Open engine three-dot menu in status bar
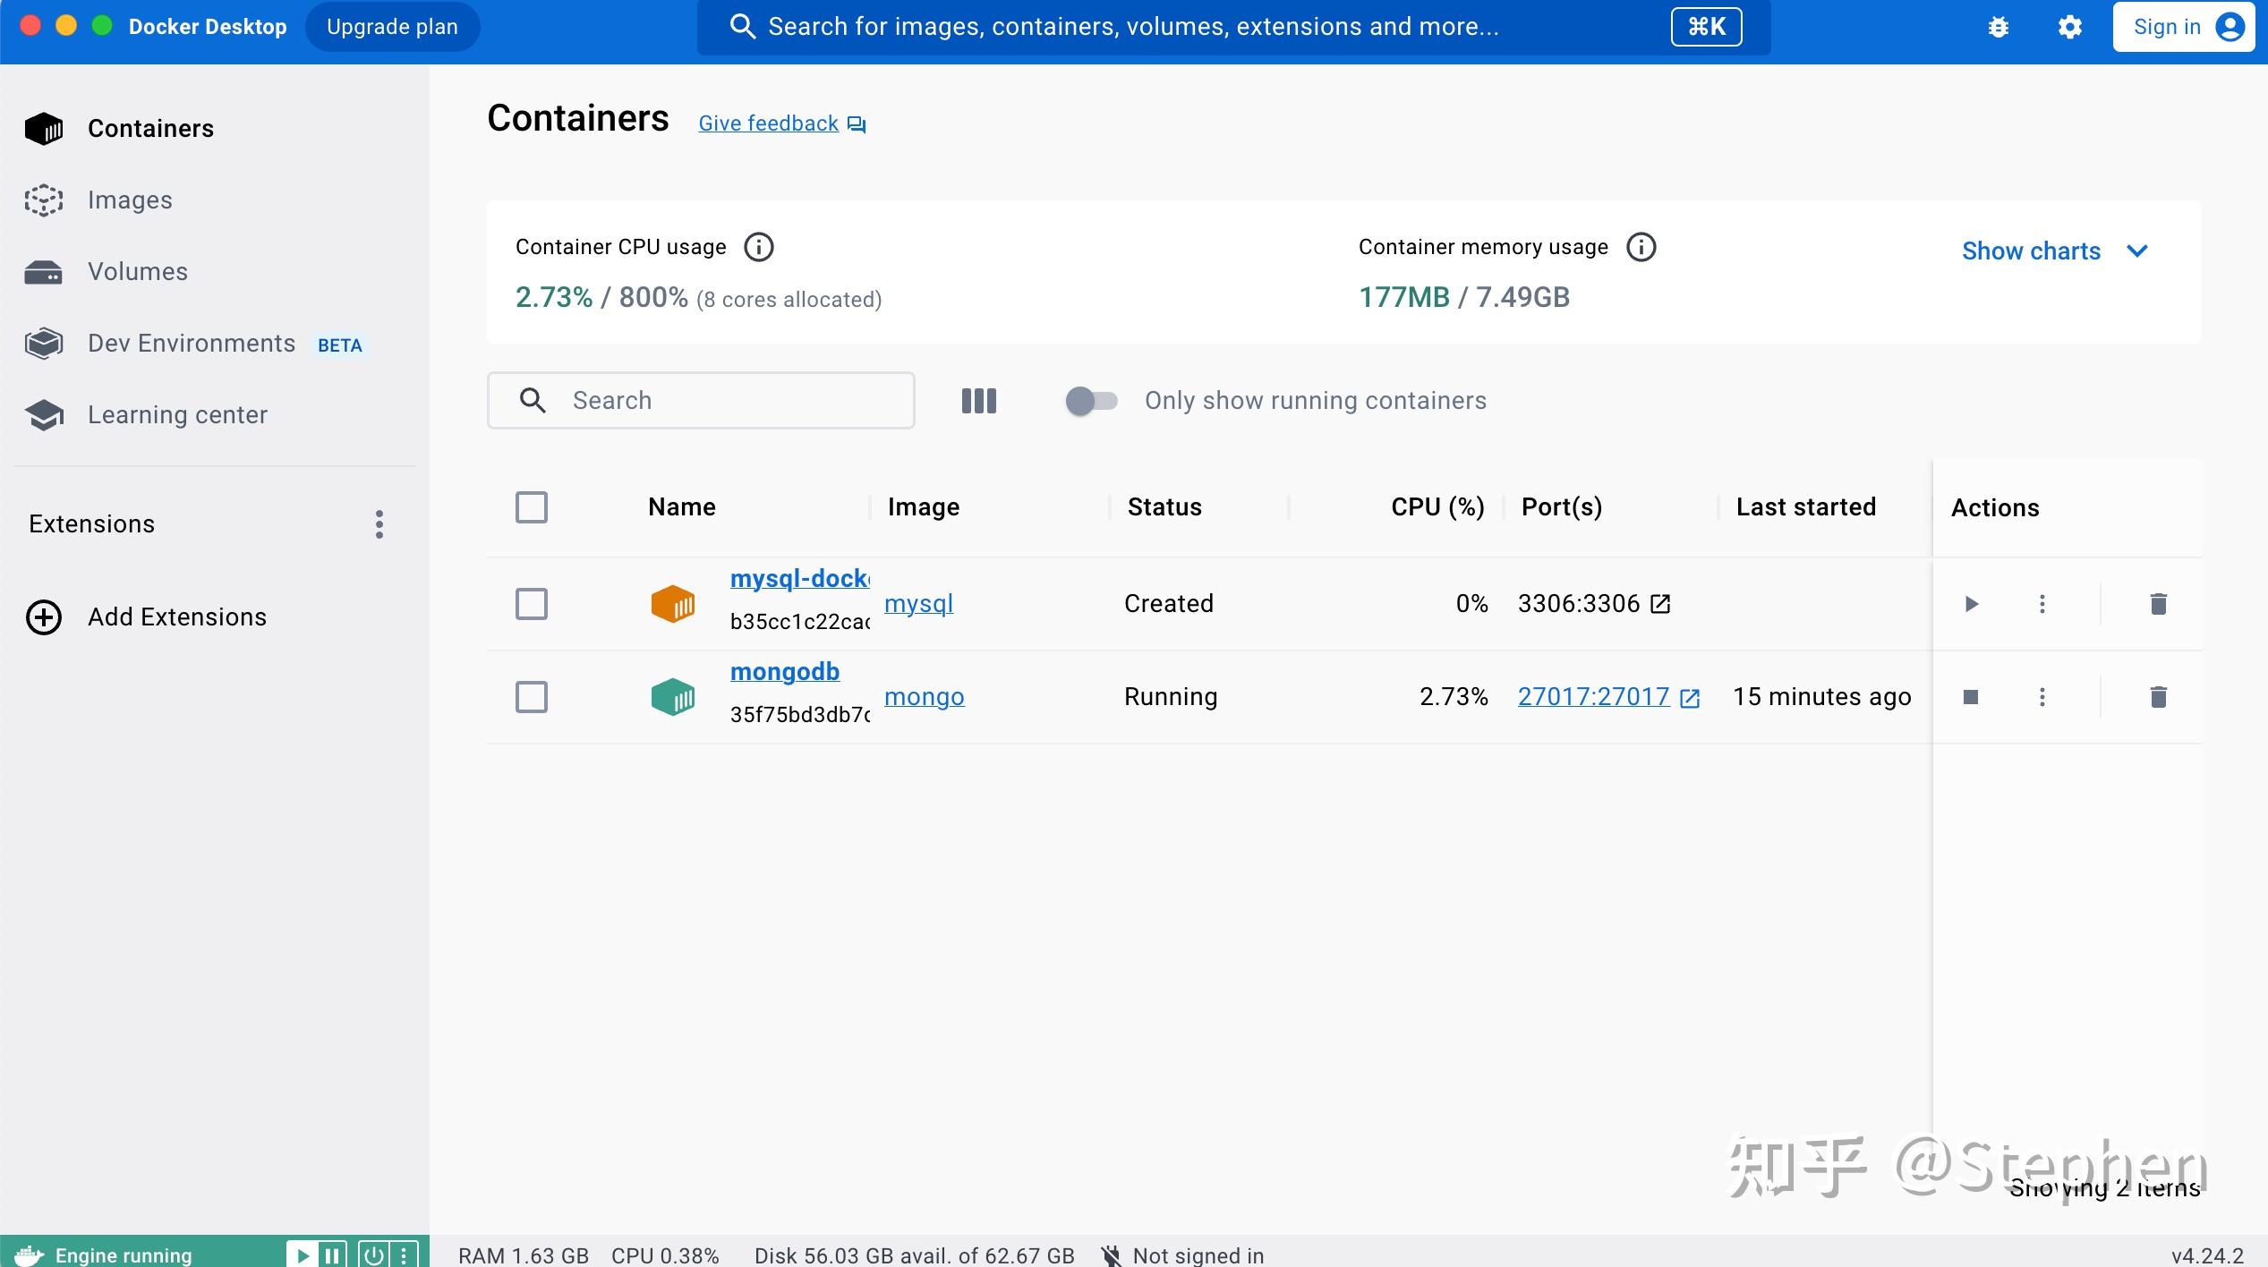This screenshot has width=2268, height=1267. pyautogui.click(x=404, y=1255)
